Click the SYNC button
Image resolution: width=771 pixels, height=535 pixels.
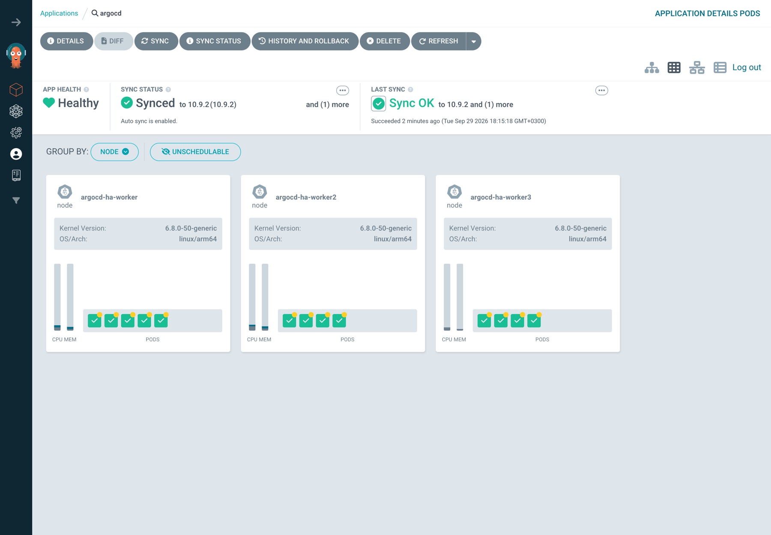pyautogui.click(x=156, y=42)
